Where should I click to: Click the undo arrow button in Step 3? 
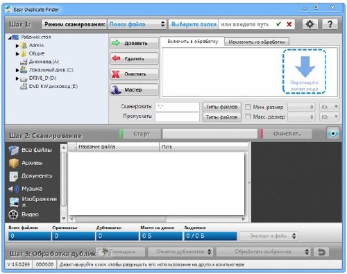pyautogui.click(x=321, y=252)
